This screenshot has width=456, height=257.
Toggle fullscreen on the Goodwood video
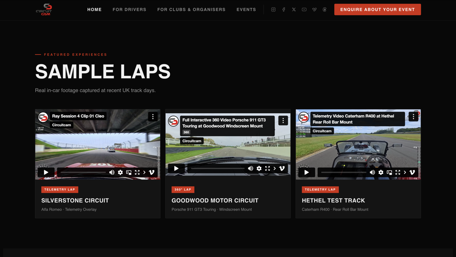click(267, 168)
